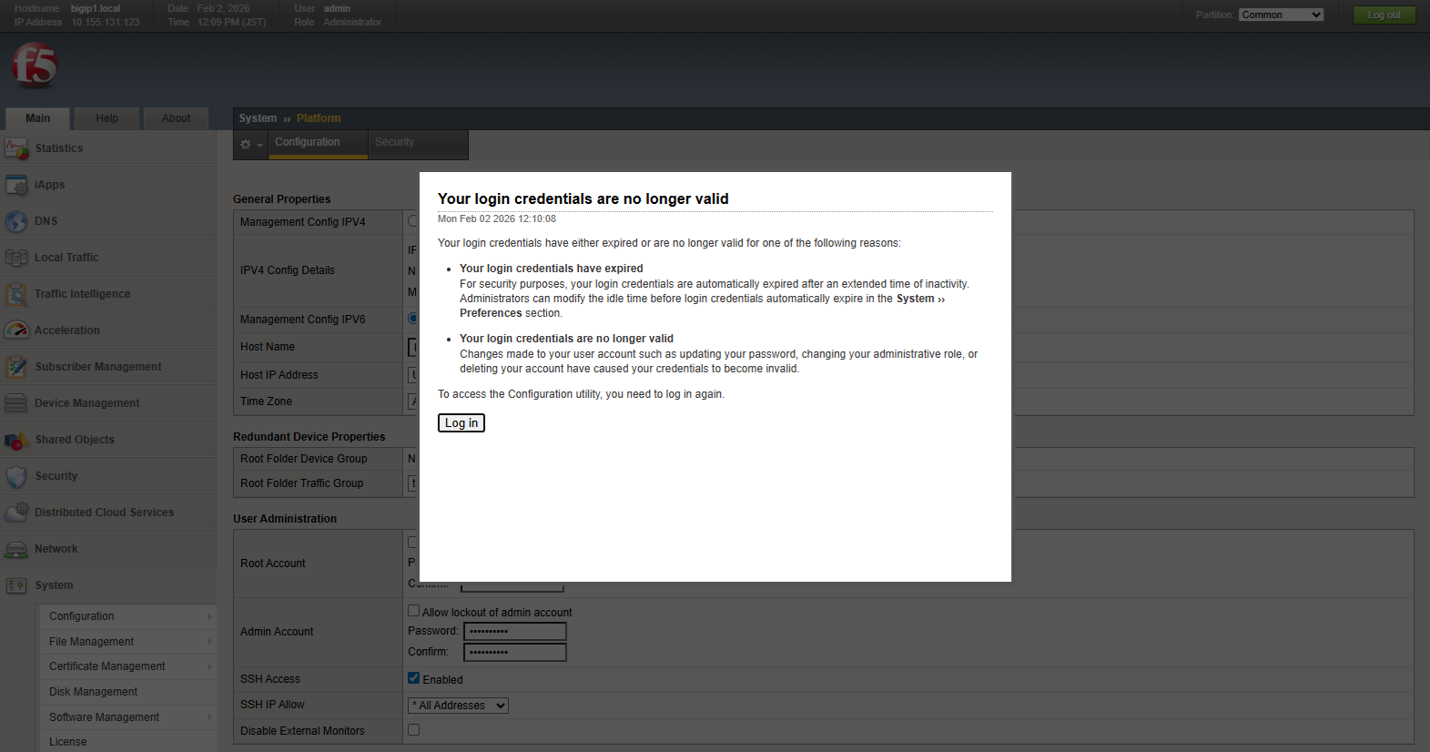Open the Partition Common dropdown
1430x752 pixels.
tap(1281, 15)
